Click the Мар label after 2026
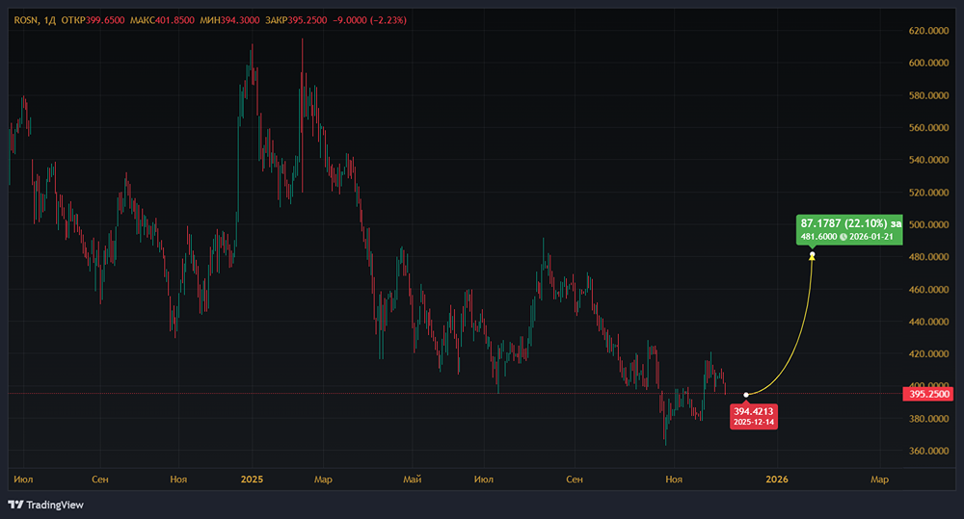Screen dimensions: 964x519 879,480
